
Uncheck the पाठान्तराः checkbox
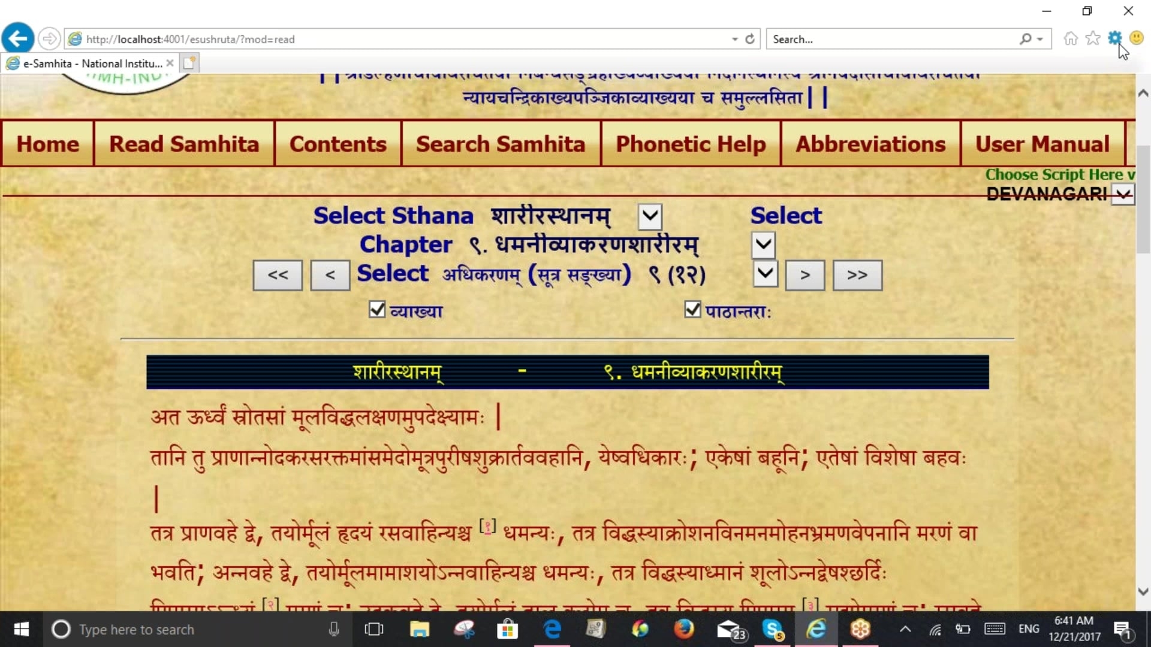(692, 310)
